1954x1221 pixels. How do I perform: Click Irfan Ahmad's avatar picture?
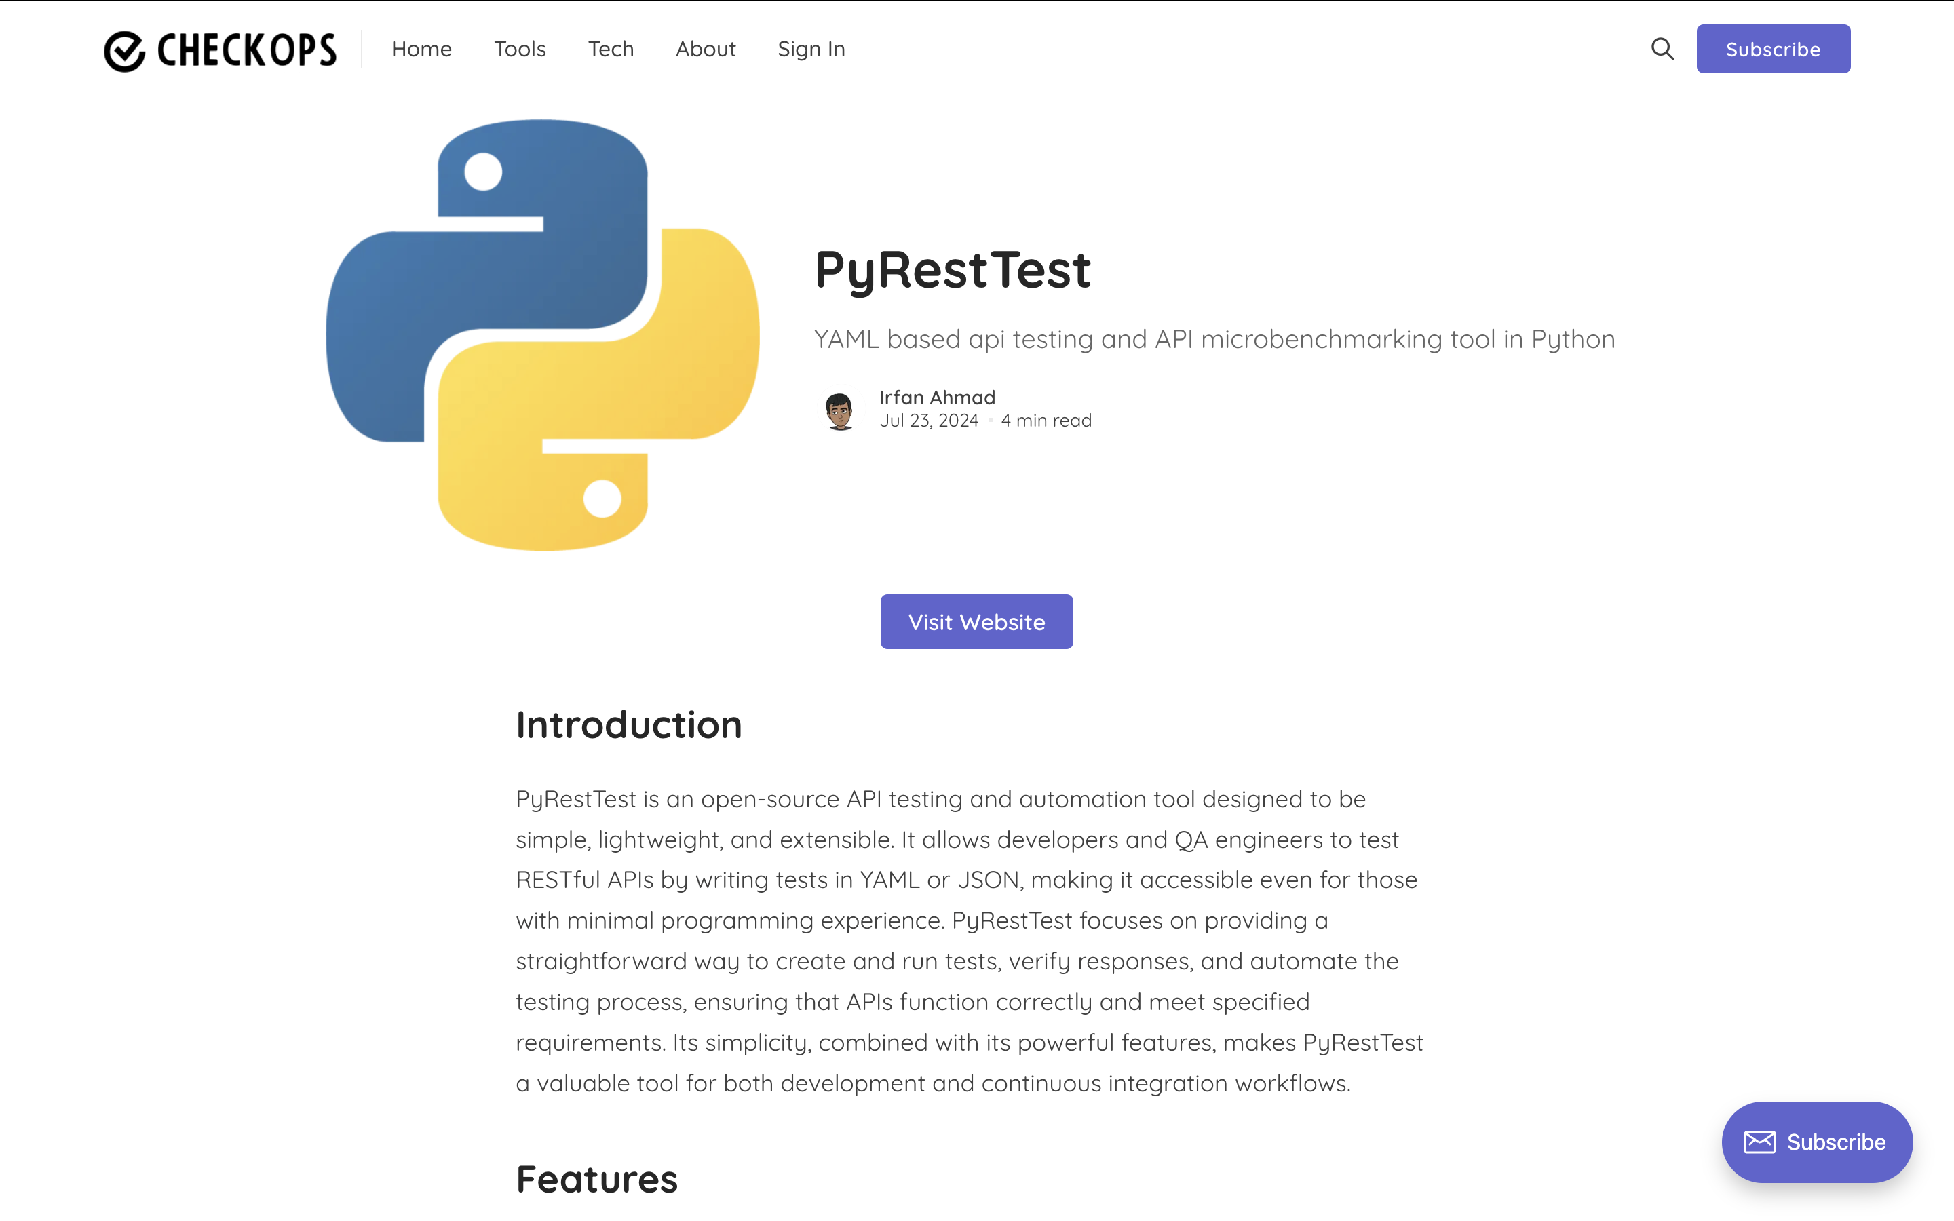pyautogui.click(x=840, y=408)
